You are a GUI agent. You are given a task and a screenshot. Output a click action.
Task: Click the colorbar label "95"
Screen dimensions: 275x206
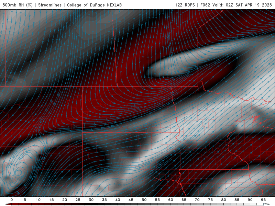(263, 200)
